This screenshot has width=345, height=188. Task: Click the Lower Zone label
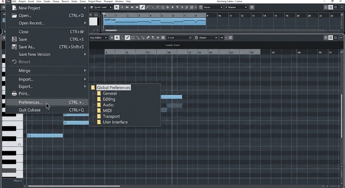click(x=172, y=45)
